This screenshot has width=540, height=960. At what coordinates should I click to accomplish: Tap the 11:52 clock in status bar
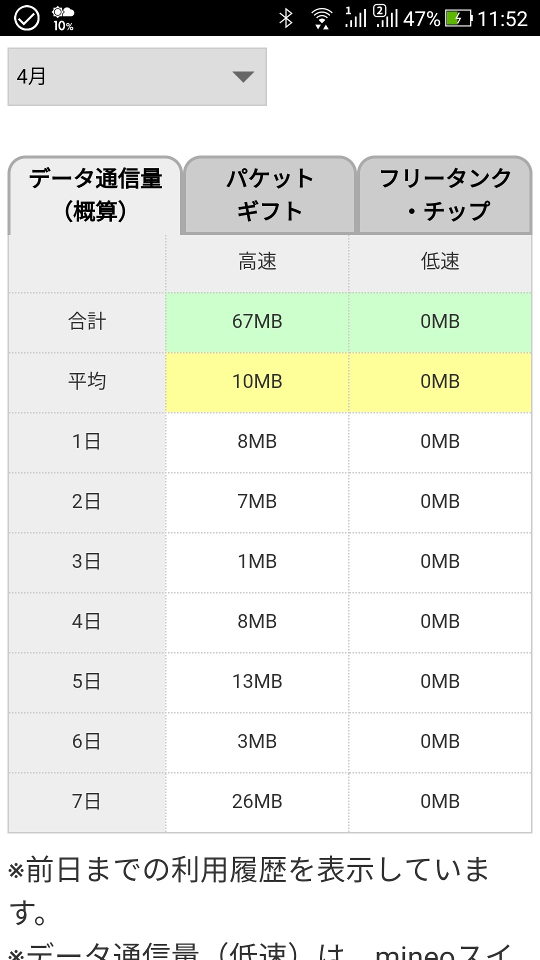502,18
